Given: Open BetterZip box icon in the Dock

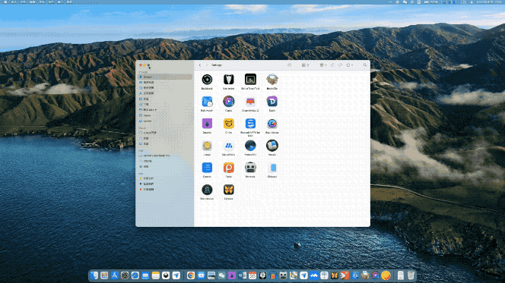Looking at the screenshot, I should [x=365, y=275].
